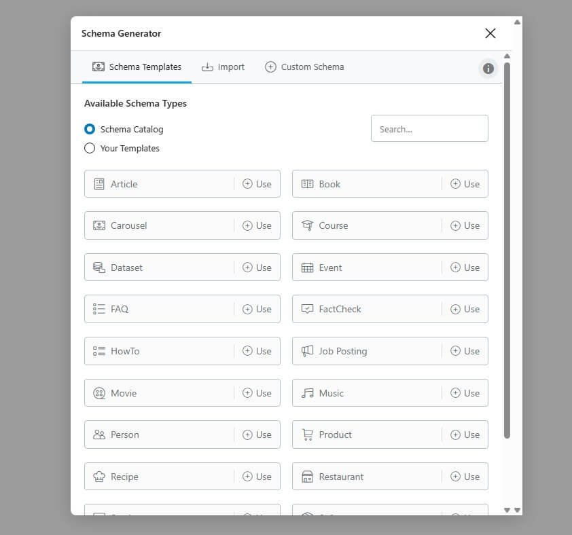
Task: Click the modal's vertical scrollbar
Action: pyautogui.click(x=507, y=251)
